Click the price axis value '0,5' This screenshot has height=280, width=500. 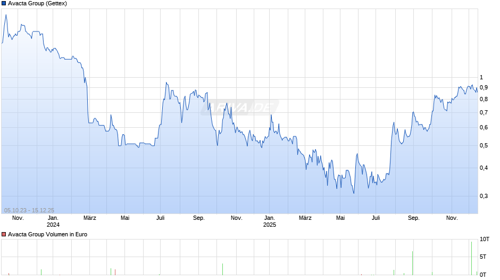tap(484, 145)
